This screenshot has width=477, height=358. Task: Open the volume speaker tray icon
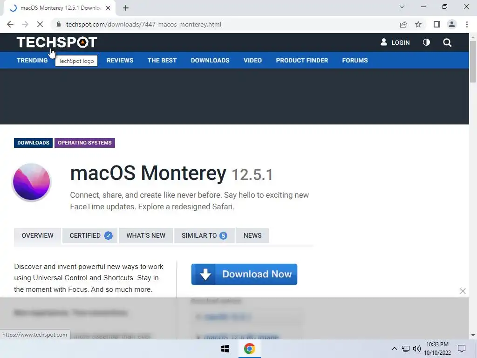[417, 349]
